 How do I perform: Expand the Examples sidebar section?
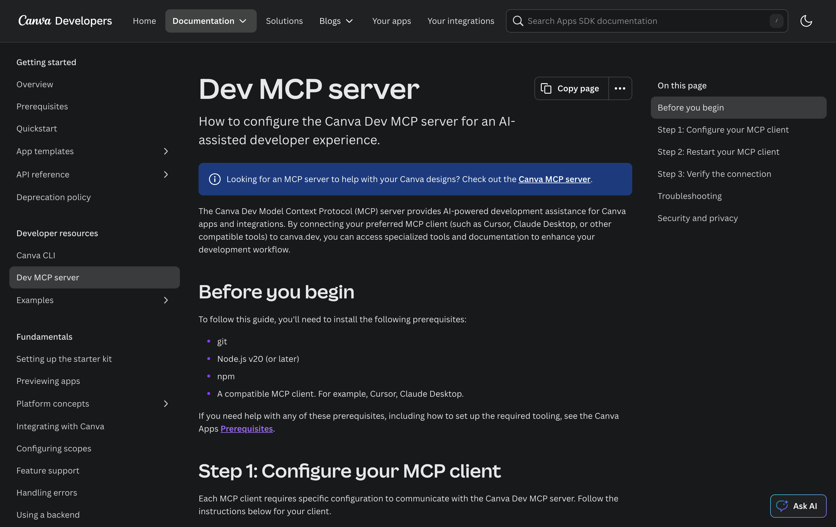click(x=166, y=300)
